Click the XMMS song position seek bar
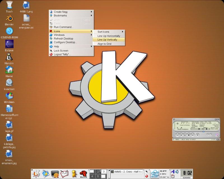The width and height of the screenshot is (224, 179). [196, 131]
